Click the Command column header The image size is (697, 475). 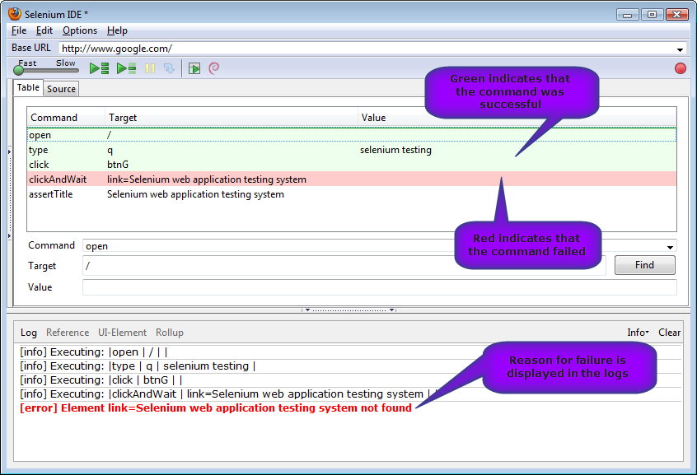coord(66,118)
